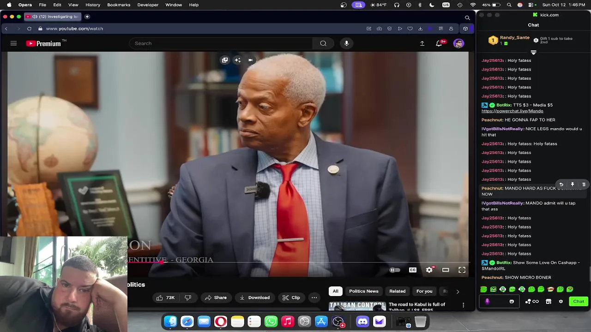The height and width of the screenshot is (332, 591).
Task: Click sparkle enhance overlay icon on video
Action: click(x=237, y=60)
